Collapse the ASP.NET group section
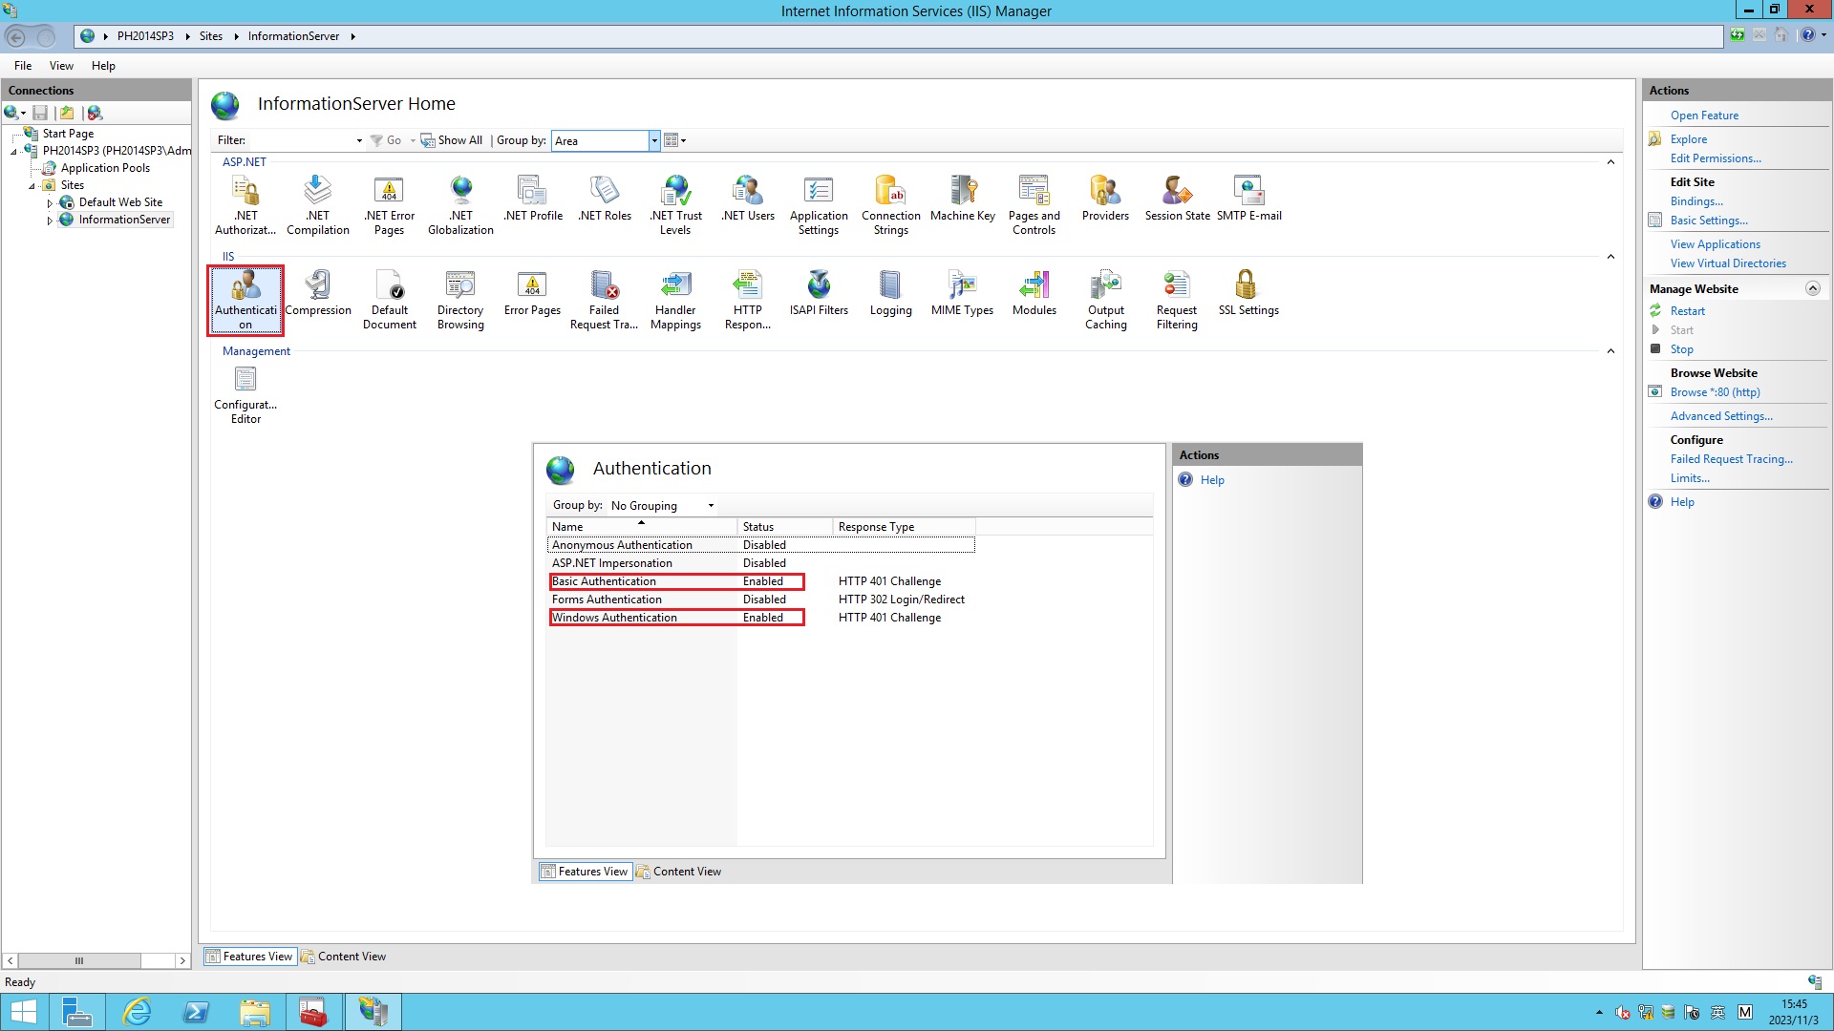Image resolution: width=1834 pixels, height=1031 pixels. pyautogui.click(x=1610, y=162)
